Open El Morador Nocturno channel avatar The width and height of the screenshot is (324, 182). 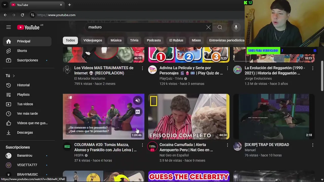point(67,70)
